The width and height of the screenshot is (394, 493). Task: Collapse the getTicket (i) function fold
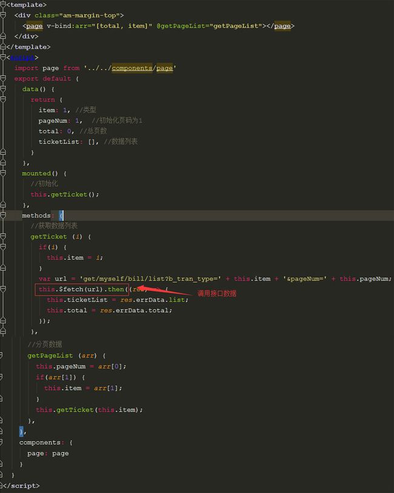pyautogui.click(x=3, y=236)
